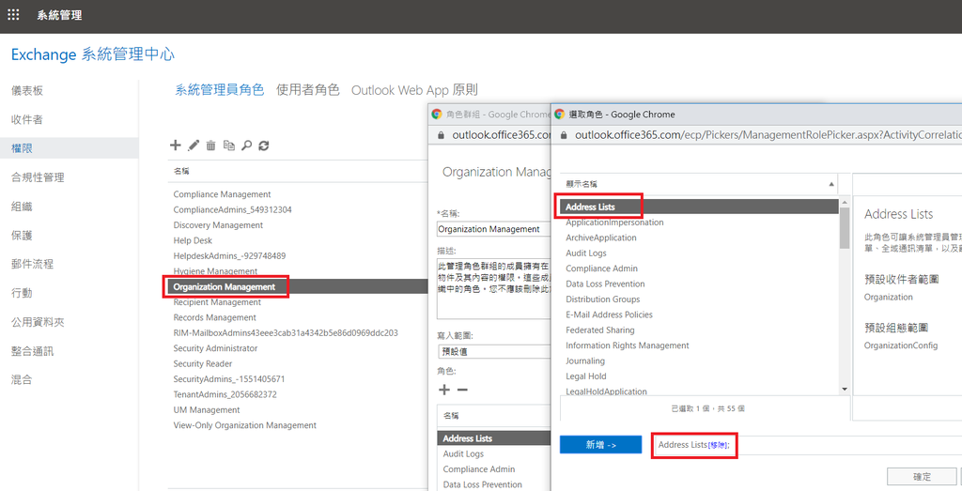Select HelpdeskAdmins_-929748489 role group
962x491 pixels.
[x=229, y=255]
